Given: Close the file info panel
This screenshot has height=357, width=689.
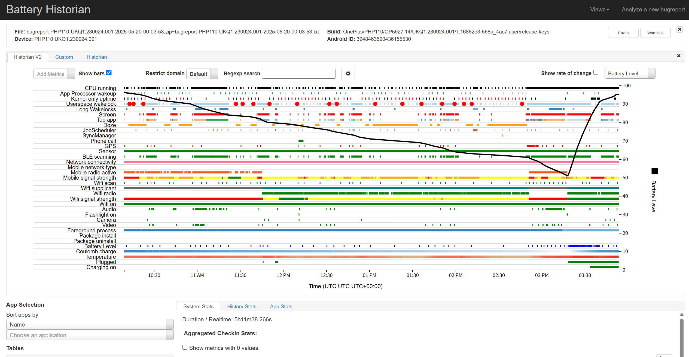Looking at the screenshot, I should pos(679,29).
